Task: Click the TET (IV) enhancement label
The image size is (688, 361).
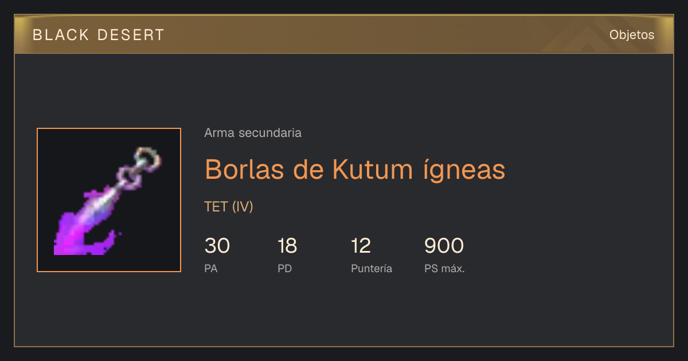Action: pyautogui.click(x=229, y=207)
